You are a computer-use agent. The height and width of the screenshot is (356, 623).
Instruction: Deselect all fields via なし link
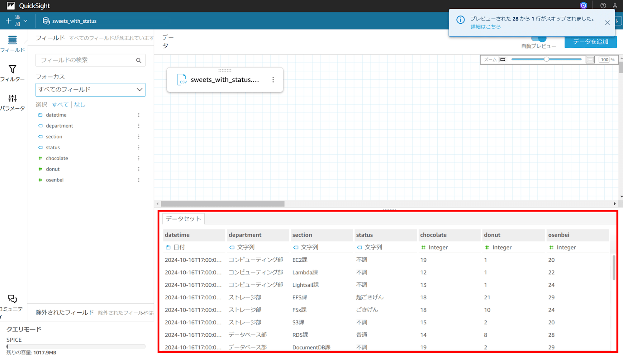pyautogui.click(x=80, y=105)
